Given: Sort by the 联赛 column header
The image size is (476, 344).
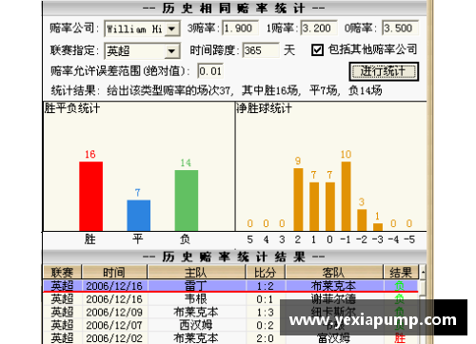Looking at the screenshot, I should click(x=62, y=272).
